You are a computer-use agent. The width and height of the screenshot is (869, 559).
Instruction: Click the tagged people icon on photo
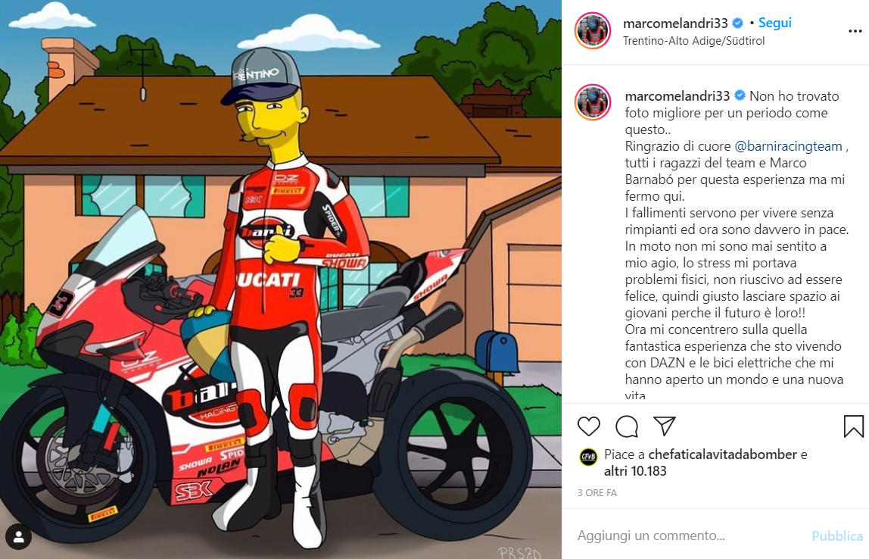click(18, 537)
